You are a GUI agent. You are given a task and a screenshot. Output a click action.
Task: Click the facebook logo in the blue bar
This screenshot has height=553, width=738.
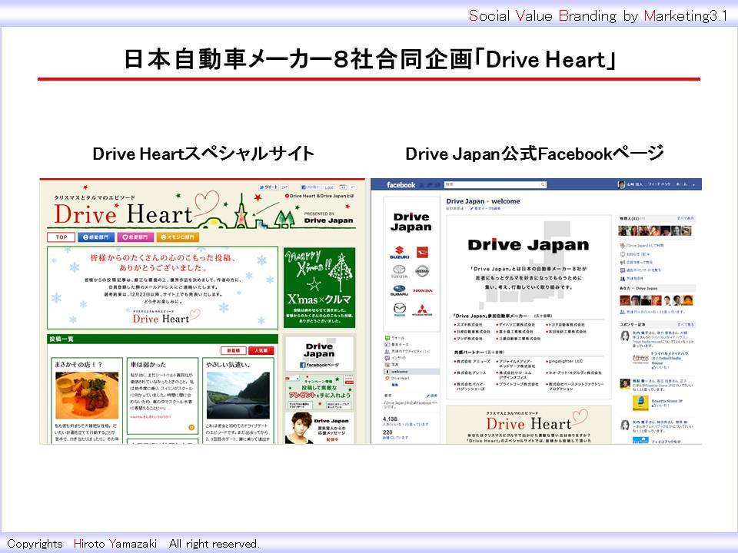click(401, 185)
